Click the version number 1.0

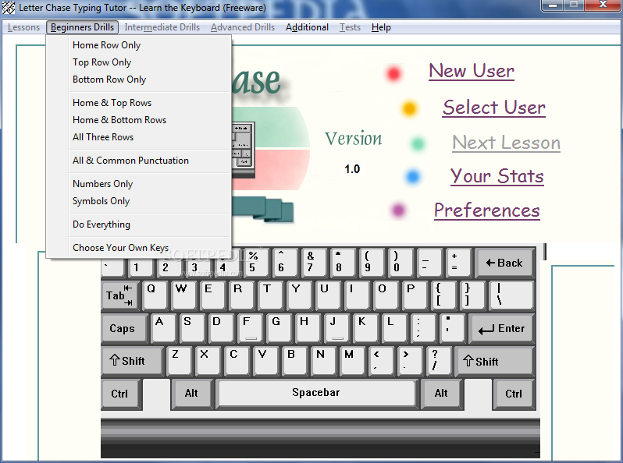(x=352, y=169)
